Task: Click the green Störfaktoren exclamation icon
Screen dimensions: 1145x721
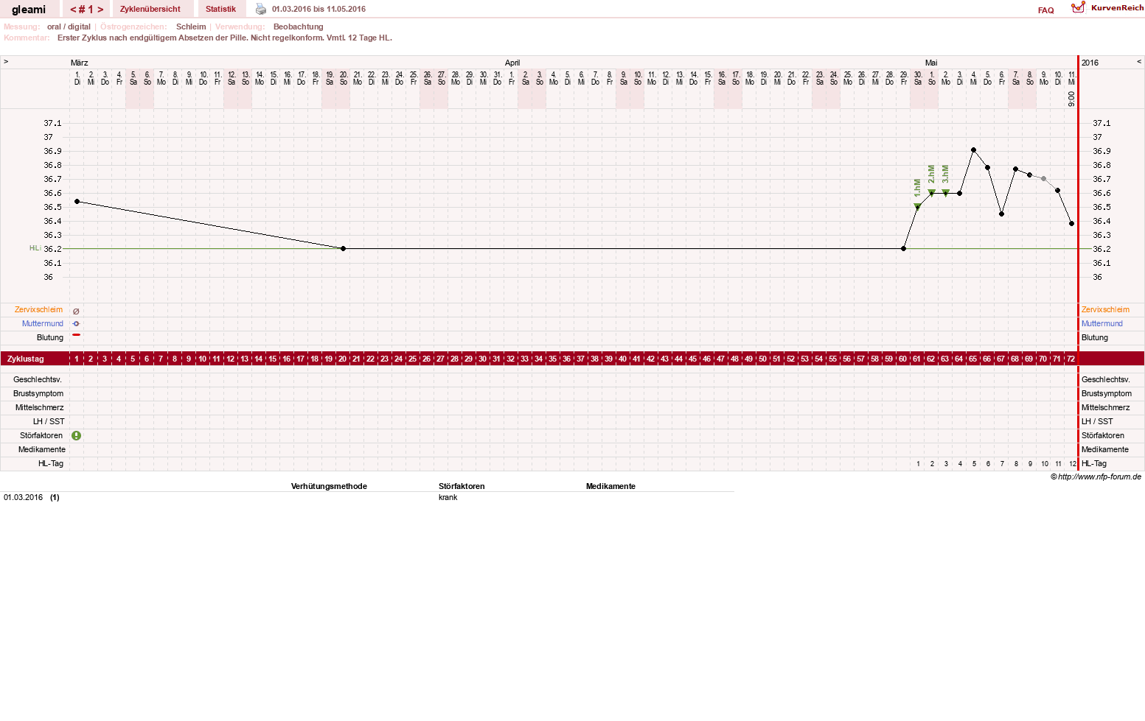Action: tap(77, 435)
